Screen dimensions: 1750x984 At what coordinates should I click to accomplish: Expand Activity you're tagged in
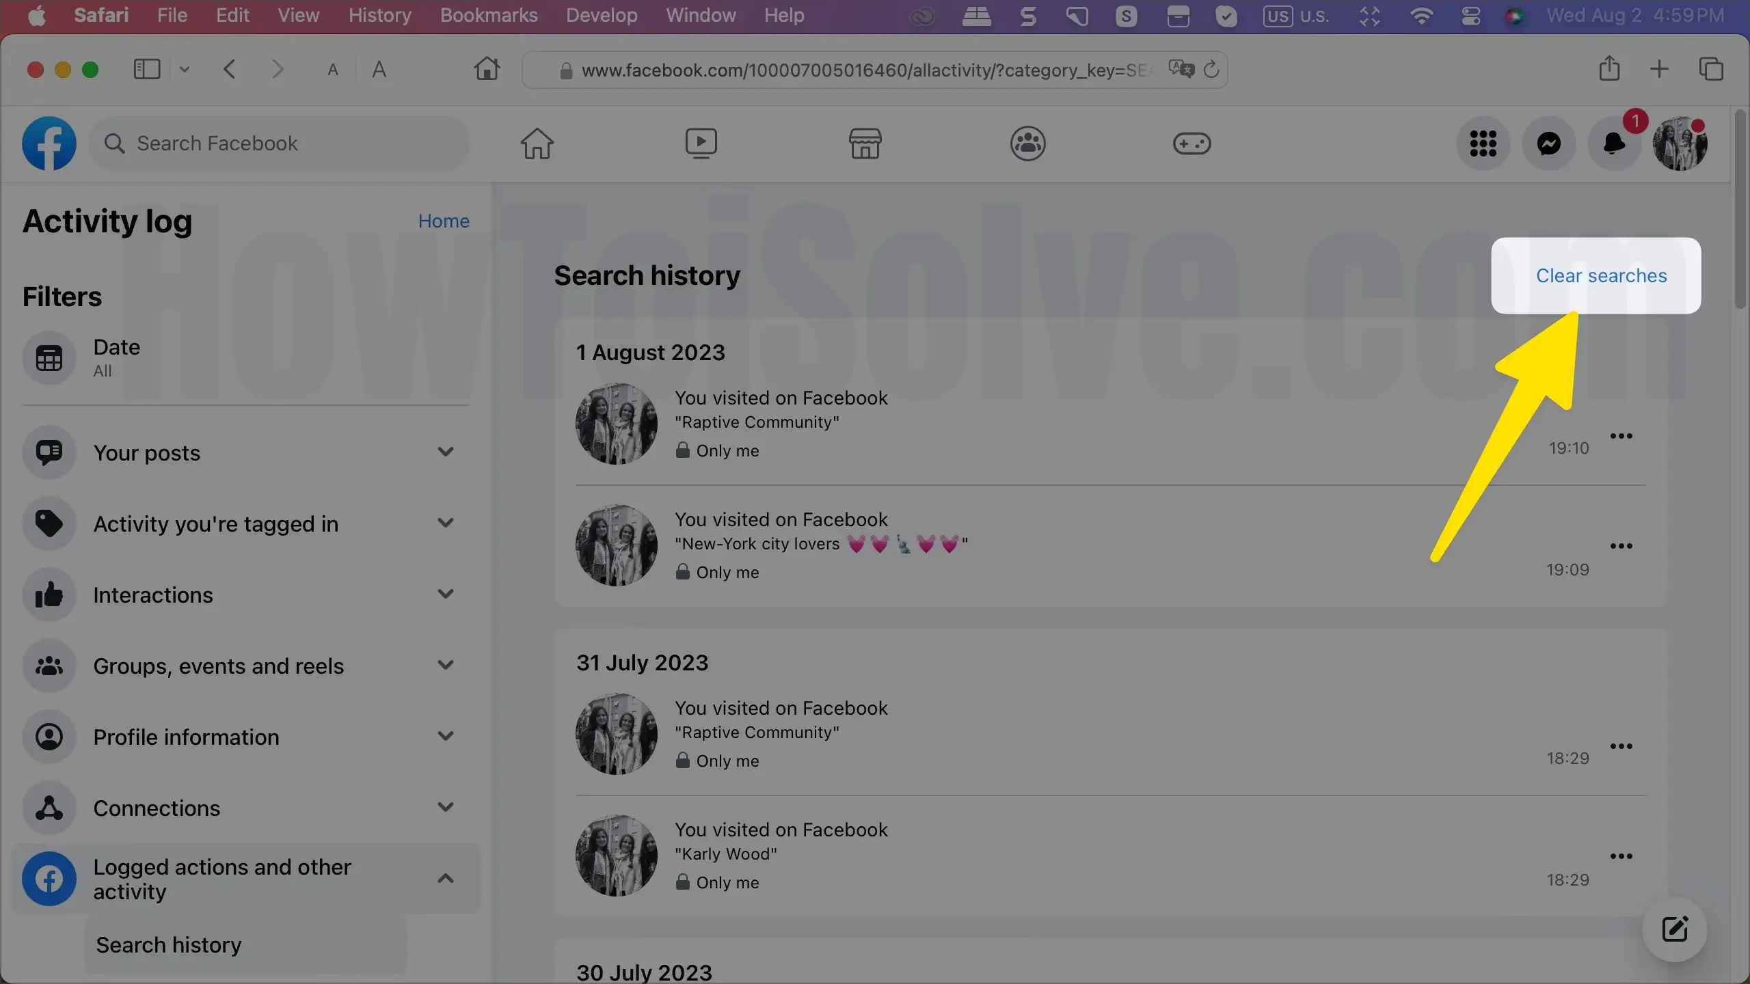point(446,523)
